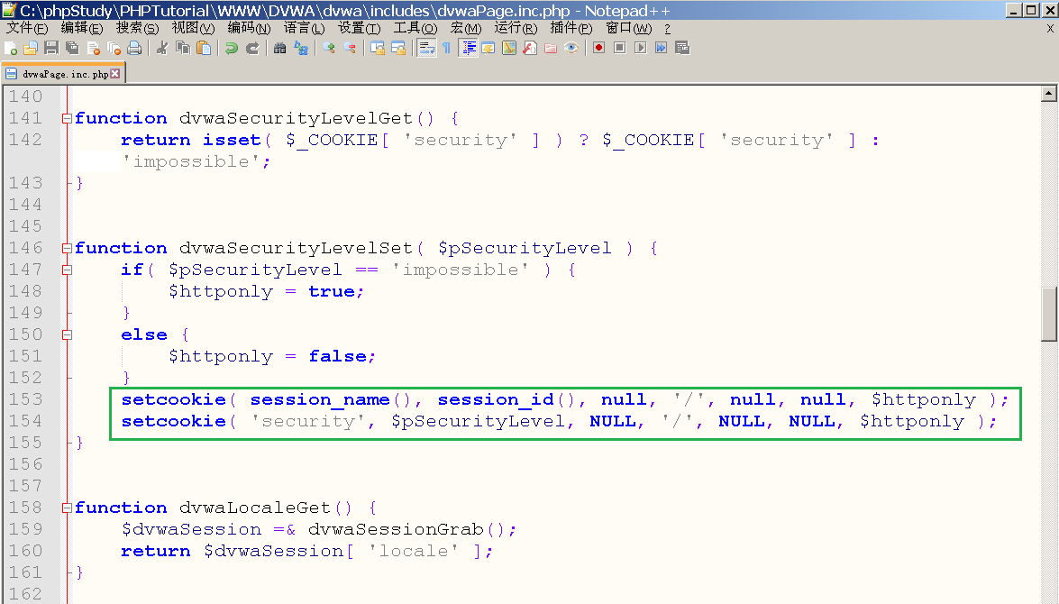
Task: Play back the recorded macro
Action: point(640,48)
